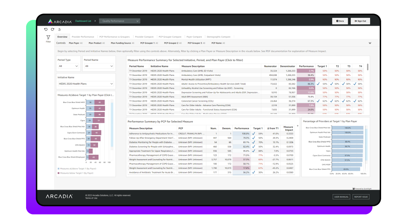This screenshot has height=223, width=412.
Task: Open the Docs button with document icon
Action: pos(340,21)
